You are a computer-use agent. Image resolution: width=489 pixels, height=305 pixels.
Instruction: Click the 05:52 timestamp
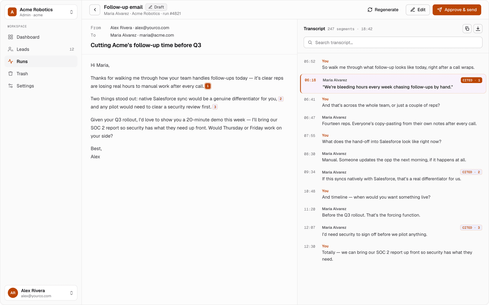tap(310, 62)
